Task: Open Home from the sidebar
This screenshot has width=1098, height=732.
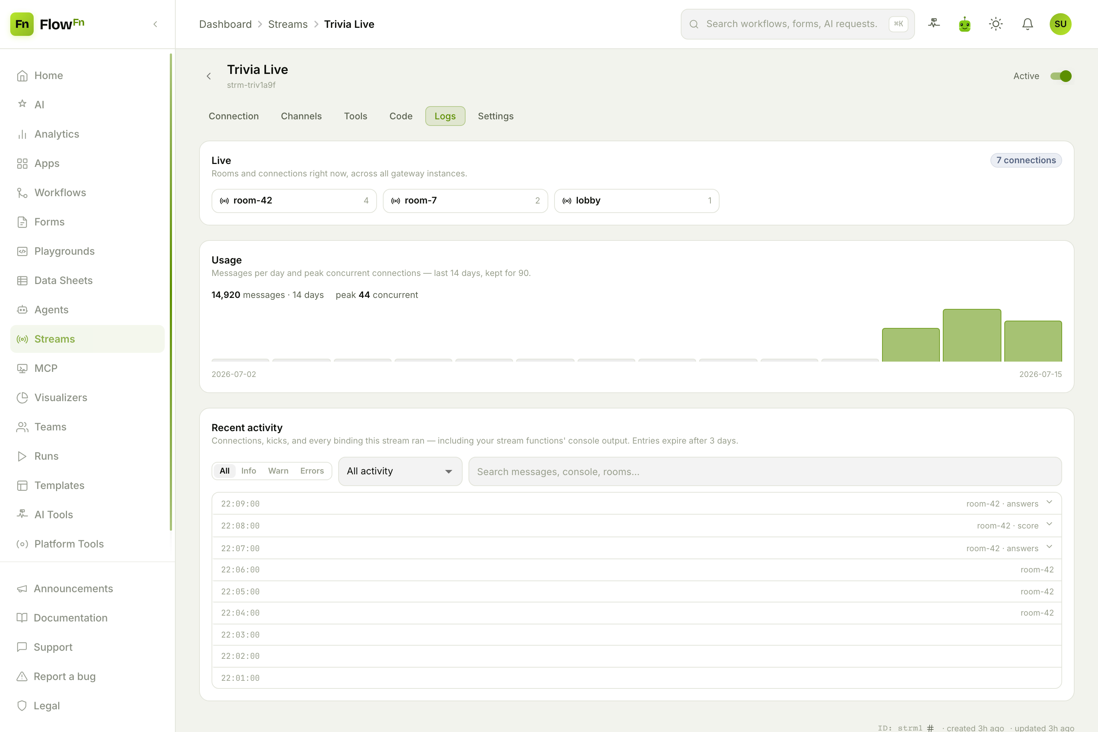Action: coord(87,75)
